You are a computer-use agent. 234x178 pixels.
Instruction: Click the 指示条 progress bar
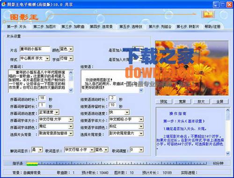coord(117,163)
